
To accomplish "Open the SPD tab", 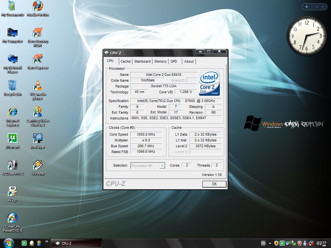I will tap(174, 61).
